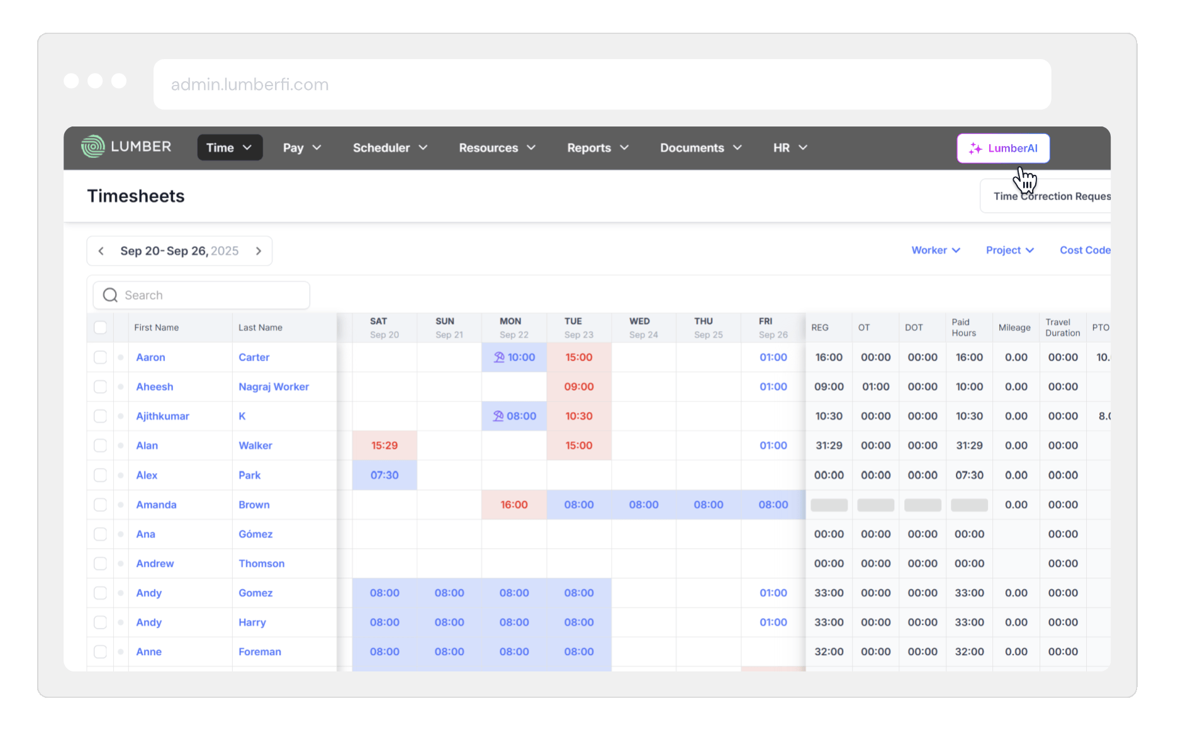Go to previous week arrow

(101, 251)
